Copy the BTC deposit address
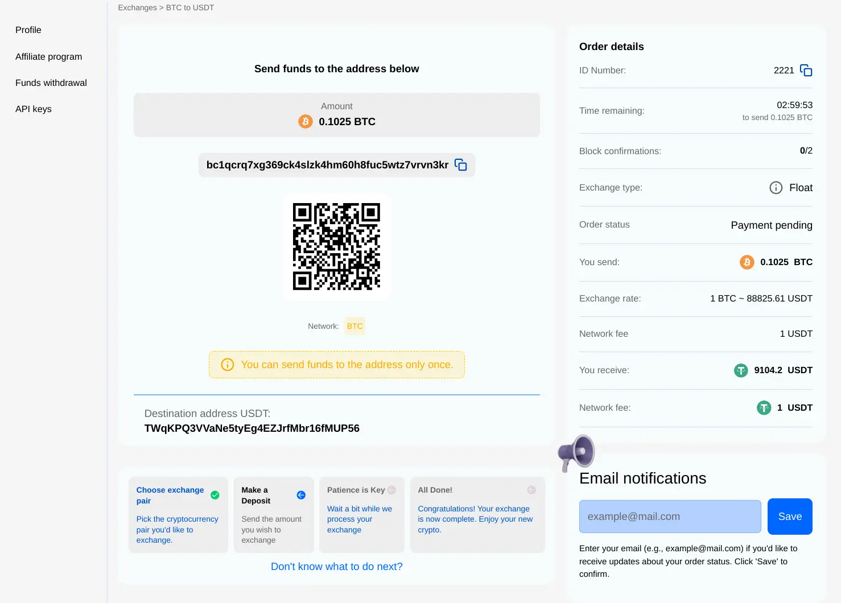Image resolution: width=841 pixels, height=603 pixels. 461,165
